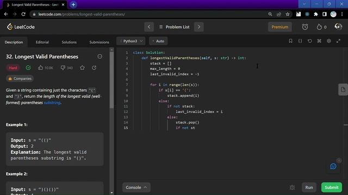Reset code to default icon
This screenshot has height=195, width=348.
[309, 41]
